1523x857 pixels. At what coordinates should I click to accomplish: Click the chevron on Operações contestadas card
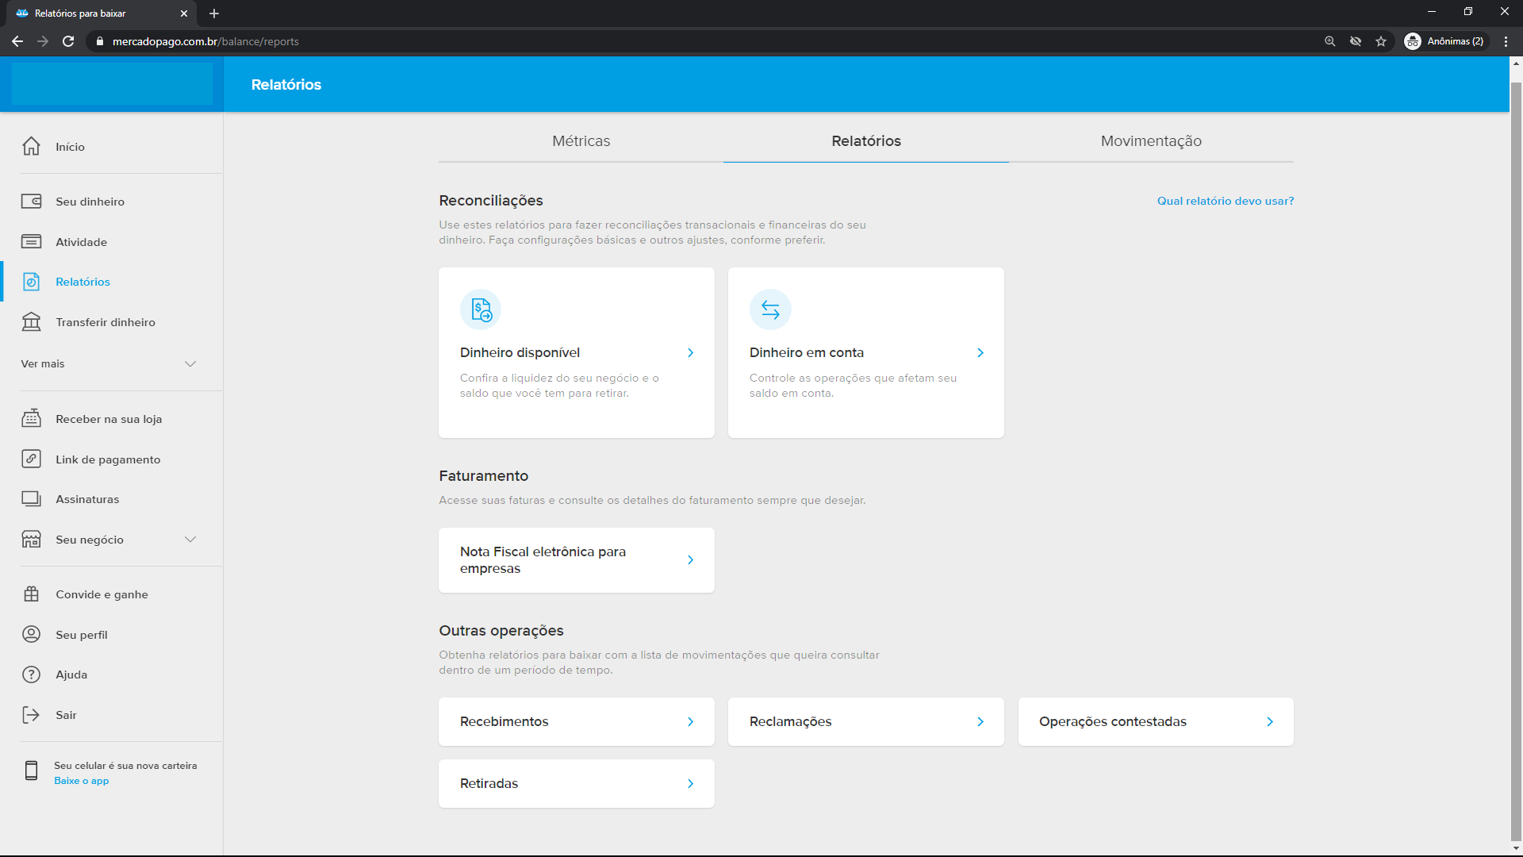(x=1270, y=722)
